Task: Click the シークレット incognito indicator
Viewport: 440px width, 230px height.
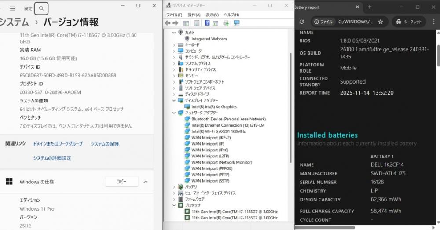Action: (409, 22)
